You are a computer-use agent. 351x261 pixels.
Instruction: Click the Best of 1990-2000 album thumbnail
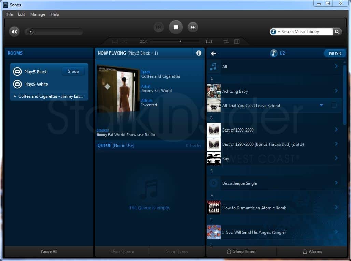pyautogui.click(x=213, y=130)
